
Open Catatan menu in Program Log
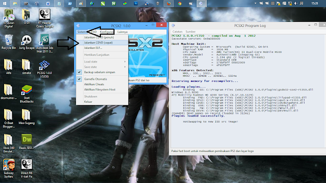(177, 32)
